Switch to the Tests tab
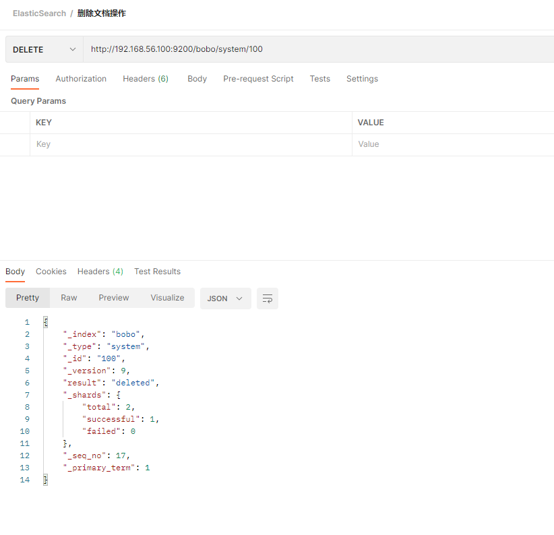This screenshot has width=554, height=535. [319, 79]
